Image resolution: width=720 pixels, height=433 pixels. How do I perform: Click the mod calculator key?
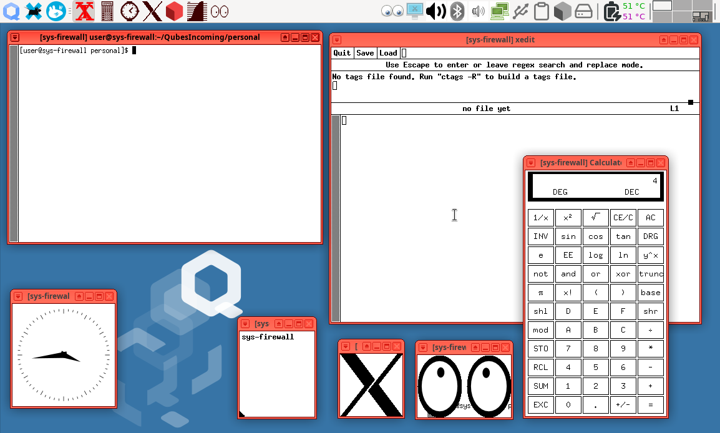point(540,330)
